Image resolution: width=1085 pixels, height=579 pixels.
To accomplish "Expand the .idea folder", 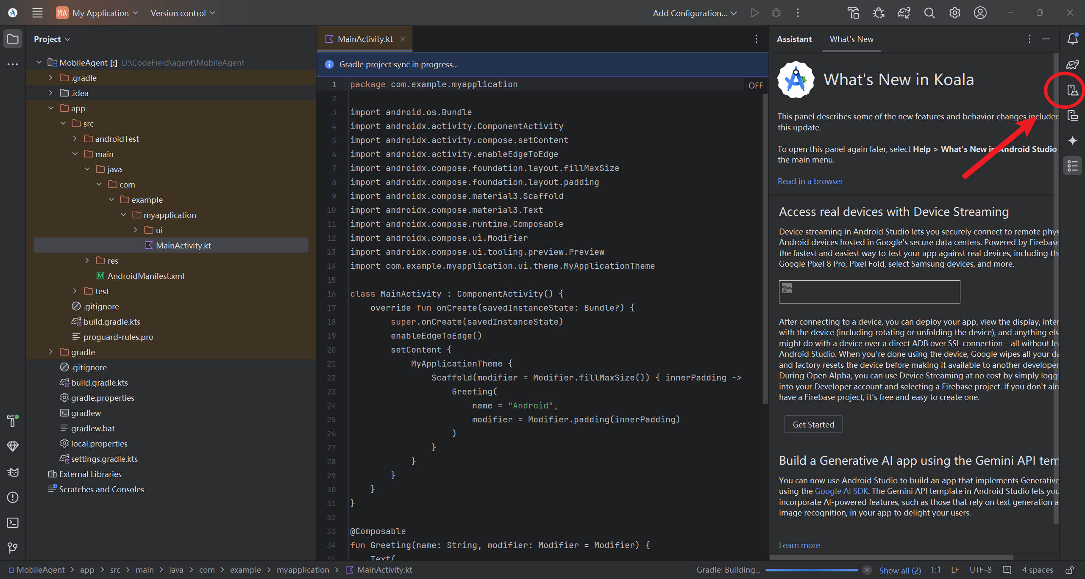I will click(51, 93).
